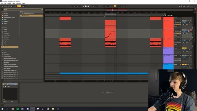The image size is (197, 111).
Task: Open Samples category in browser
Action: pos(6,45)
